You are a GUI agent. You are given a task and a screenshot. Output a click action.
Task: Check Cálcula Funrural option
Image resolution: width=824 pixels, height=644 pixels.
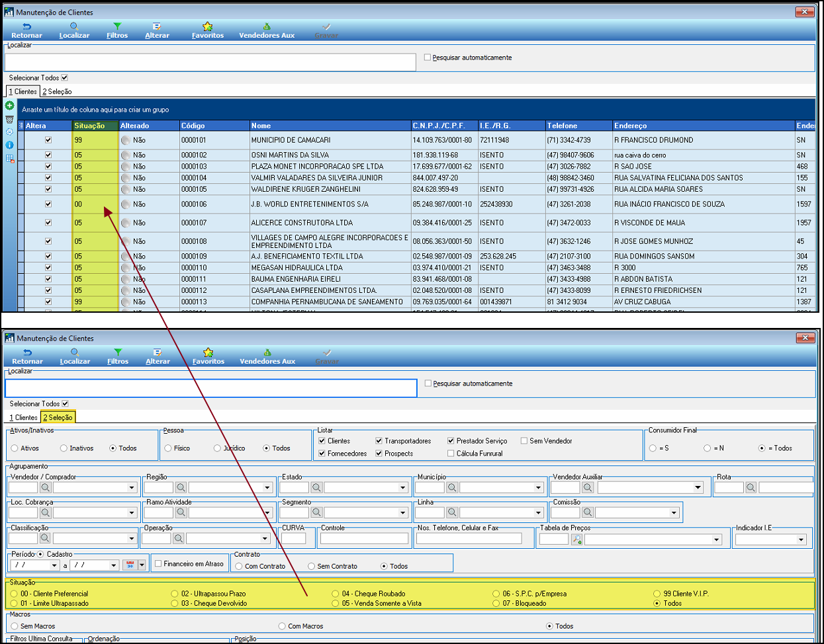tap(451, 454)
